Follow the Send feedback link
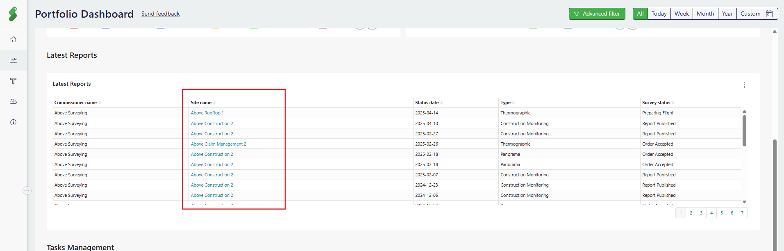 pyautogui.click(x=161, y=14)
